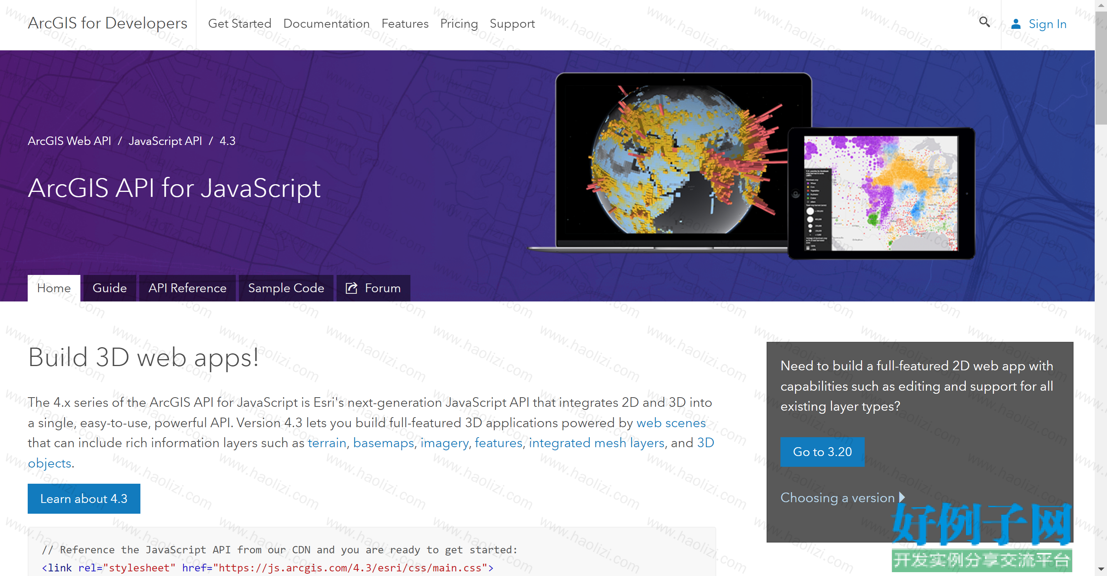Screen dimensions: 1107x576
Task: Open the basemaps link
Action: pyautogui.click(x=383, y=443)
